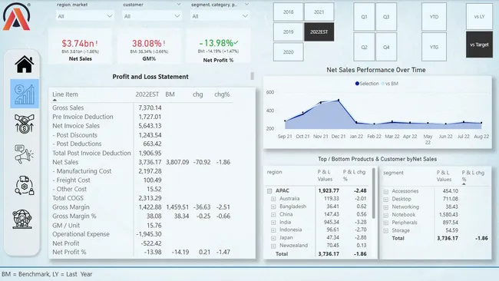
Task: Click the Freight Cost line item
Action: click(71, 180)
